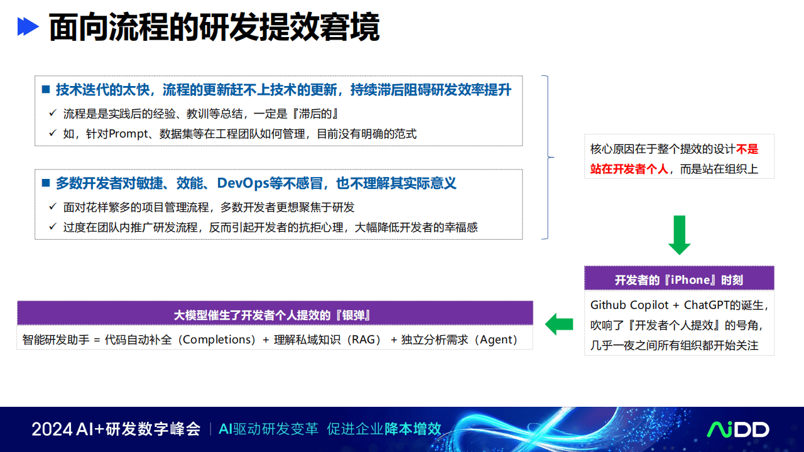Viewport: 804px width, 452px height.
Task: Click the slide title 面向流程的研发提效窘境
Action: tap(215, 28)
